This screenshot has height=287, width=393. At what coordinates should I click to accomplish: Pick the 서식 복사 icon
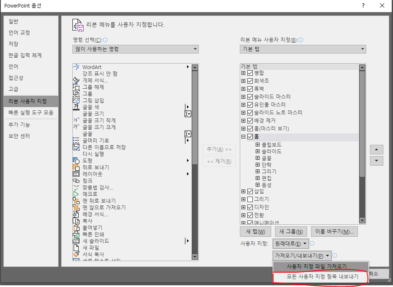76,254
